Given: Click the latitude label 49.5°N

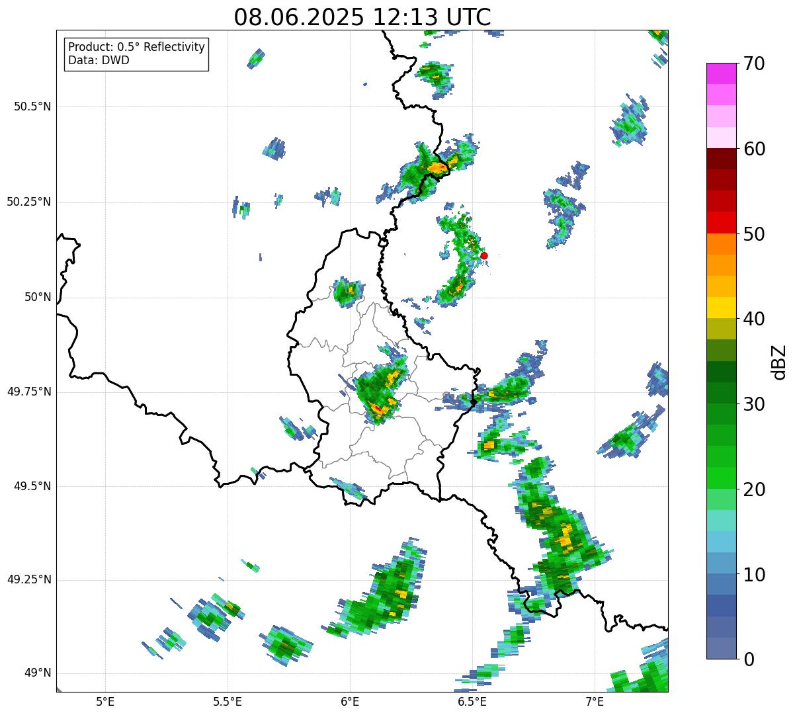Looking at the screenshot, I should click(x=32, y=486).
